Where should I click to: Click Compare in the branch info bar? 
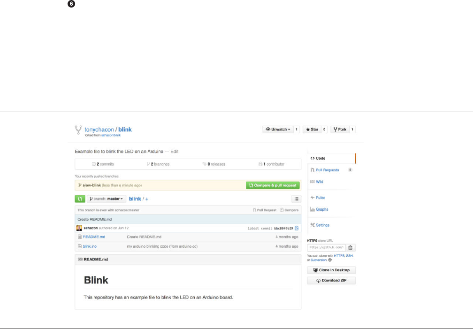click(289, 210)
